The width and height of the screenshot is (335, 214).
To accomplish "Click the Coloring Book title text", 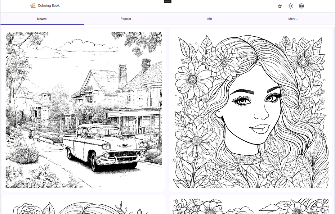I will tap(49, 6).
